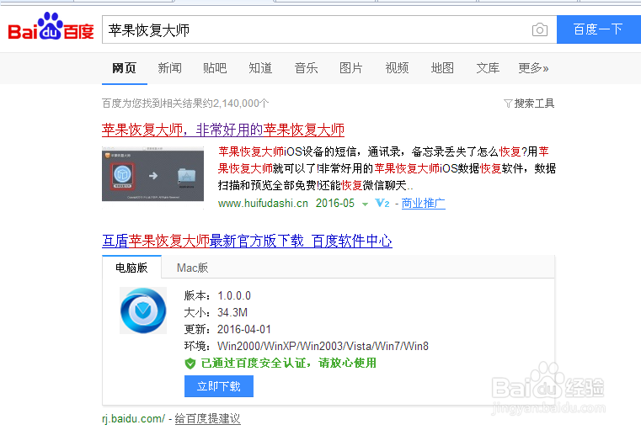Click the 立即下载 button
This screenshot has height=430, width=641.
point(219,386)
